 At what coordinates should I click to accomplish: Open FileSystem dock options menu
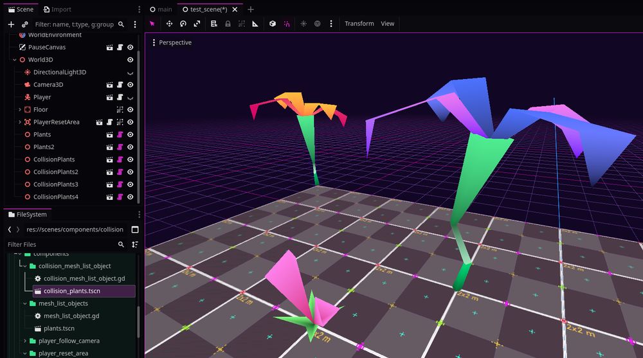(139, 215)
